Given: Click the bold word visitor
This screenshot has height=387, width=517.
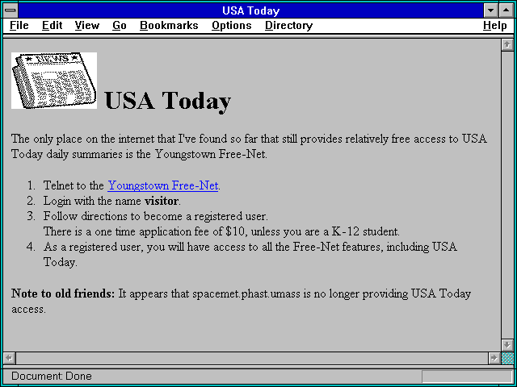Looking at the screenshot, I should tap(162, 201).
